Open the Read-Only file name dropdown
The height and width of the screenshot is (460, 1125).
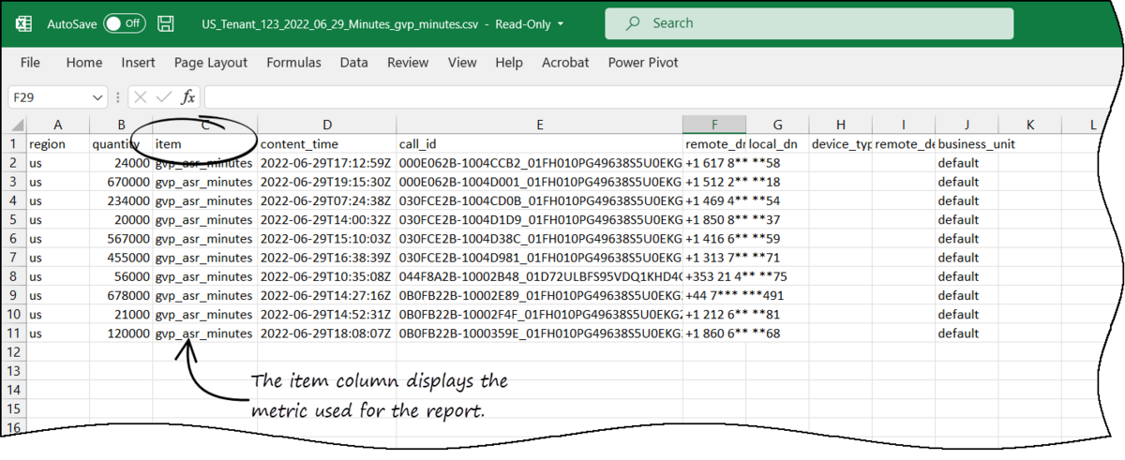[561, 24]
